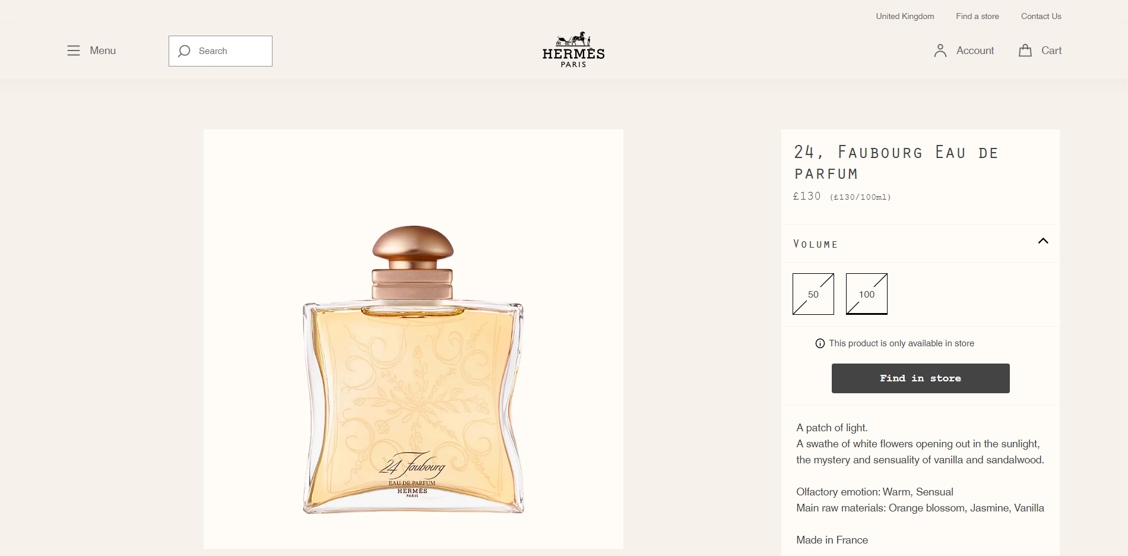Click into the Search input field

click(220, 51)
